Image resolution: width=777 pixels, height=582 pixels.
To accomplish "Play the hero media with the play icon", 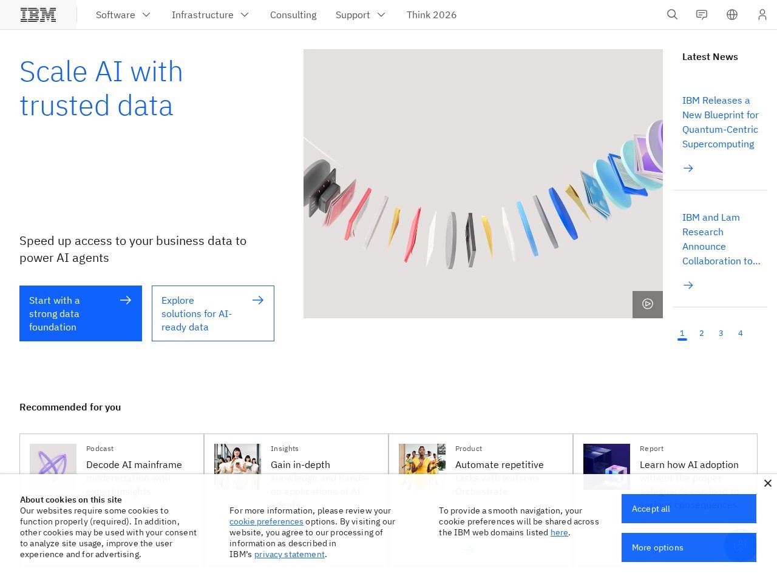I will click(647, 304).
